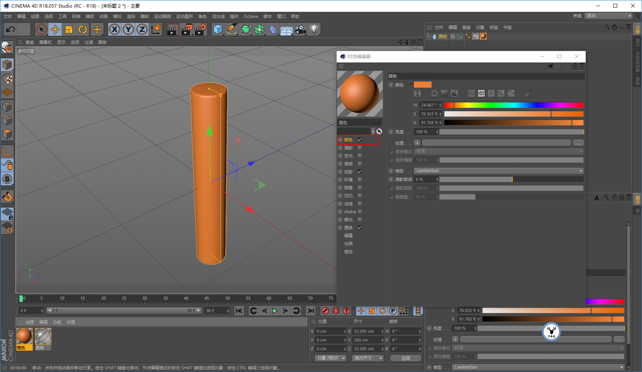Image resolution: width=642 pixels, height=372 pixels.
Task: Click the coordinate system cube icon
Action: point(156,29)
